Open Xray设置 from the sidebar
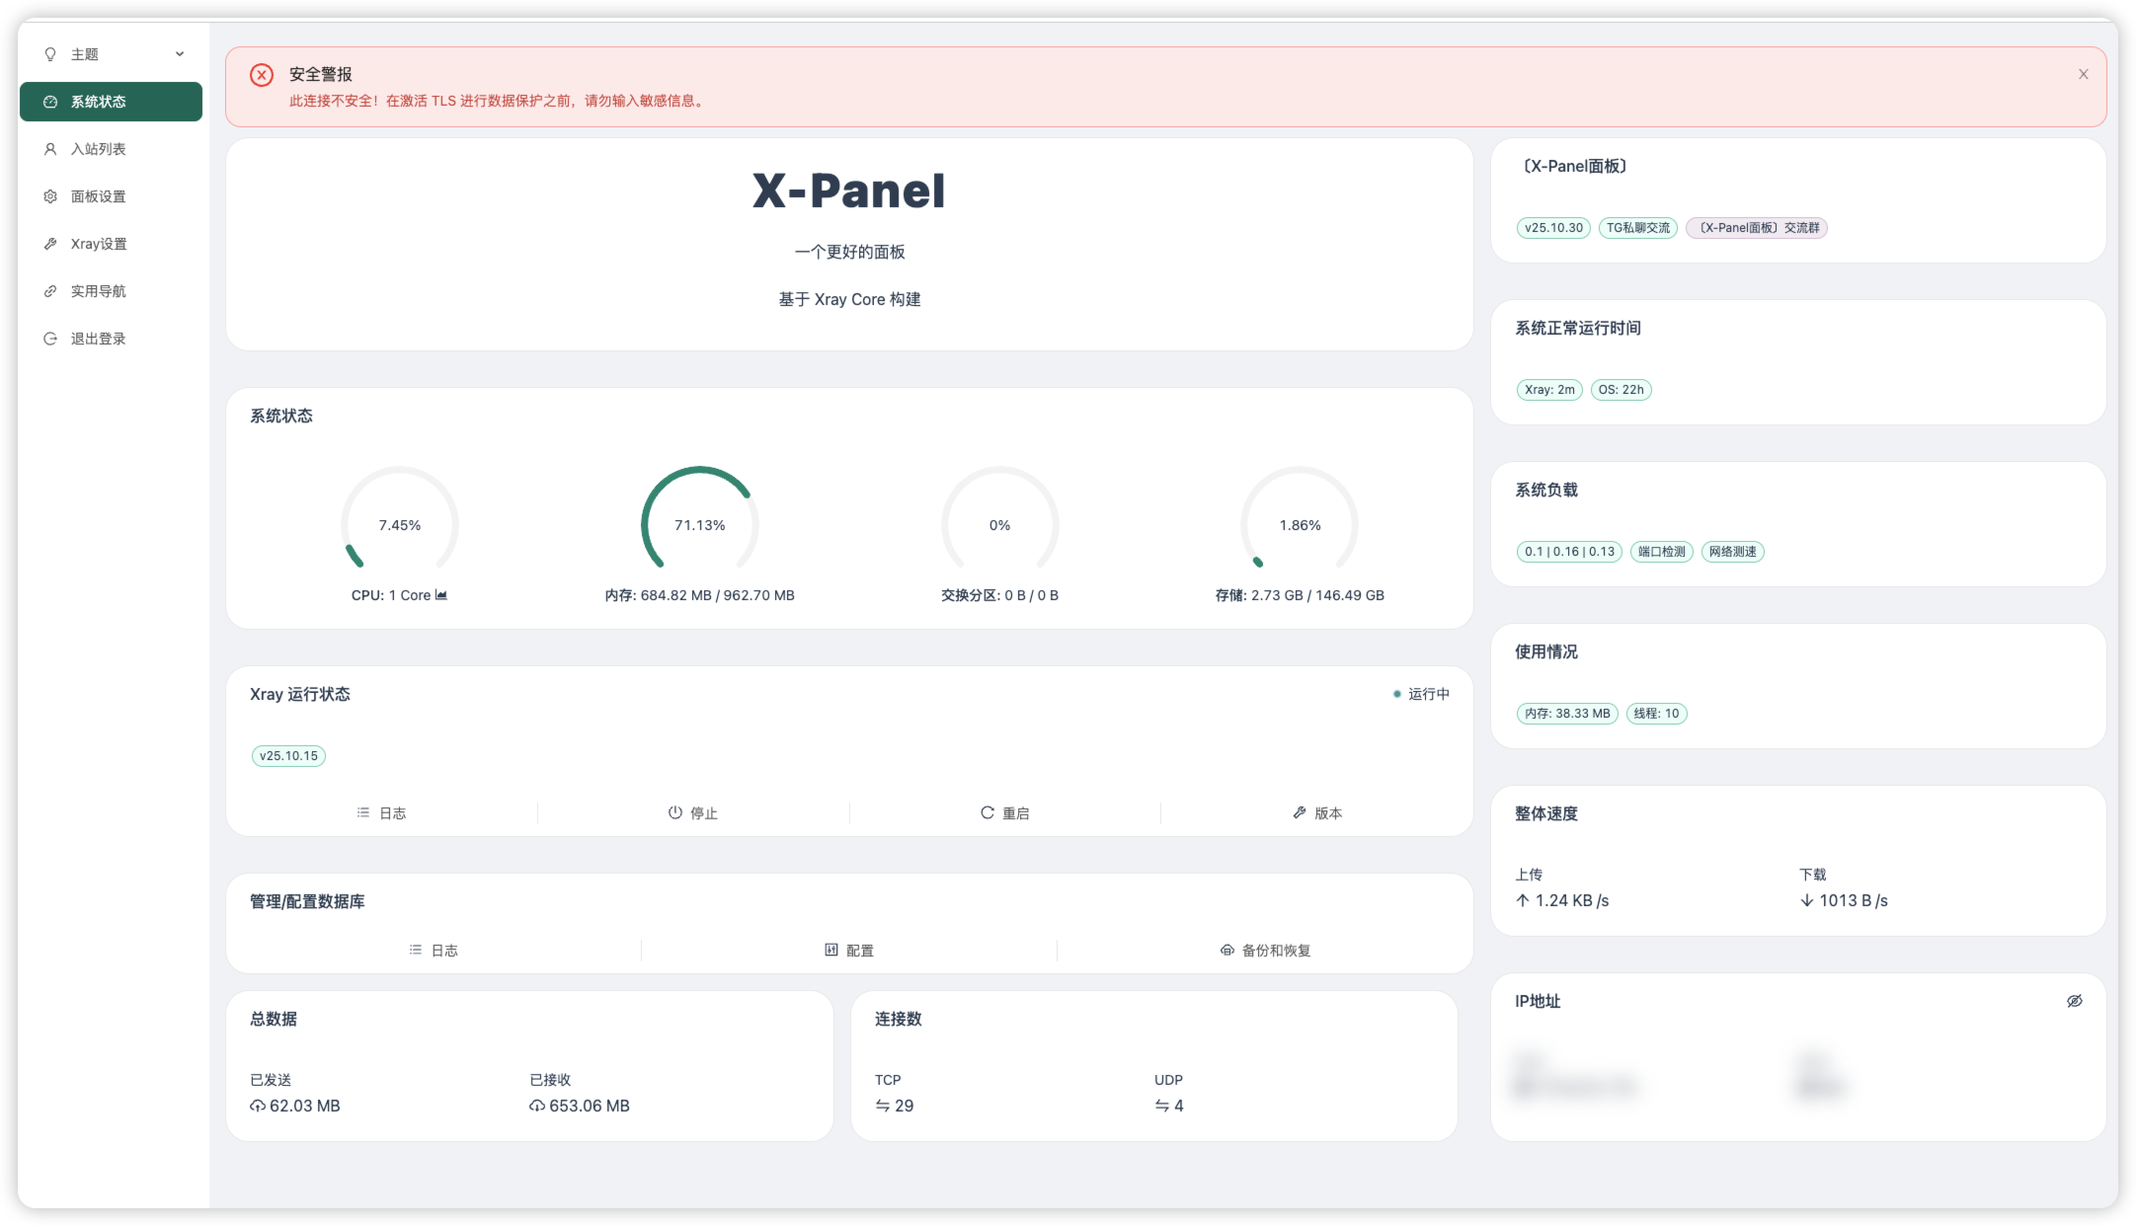 [x=98, y=244]
